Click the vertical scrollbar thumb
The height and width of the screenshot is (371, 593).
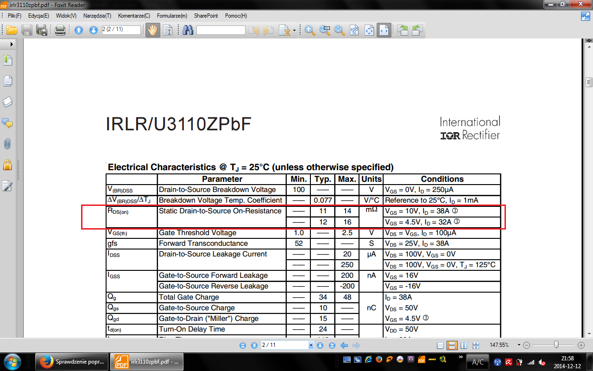point(589,83)
